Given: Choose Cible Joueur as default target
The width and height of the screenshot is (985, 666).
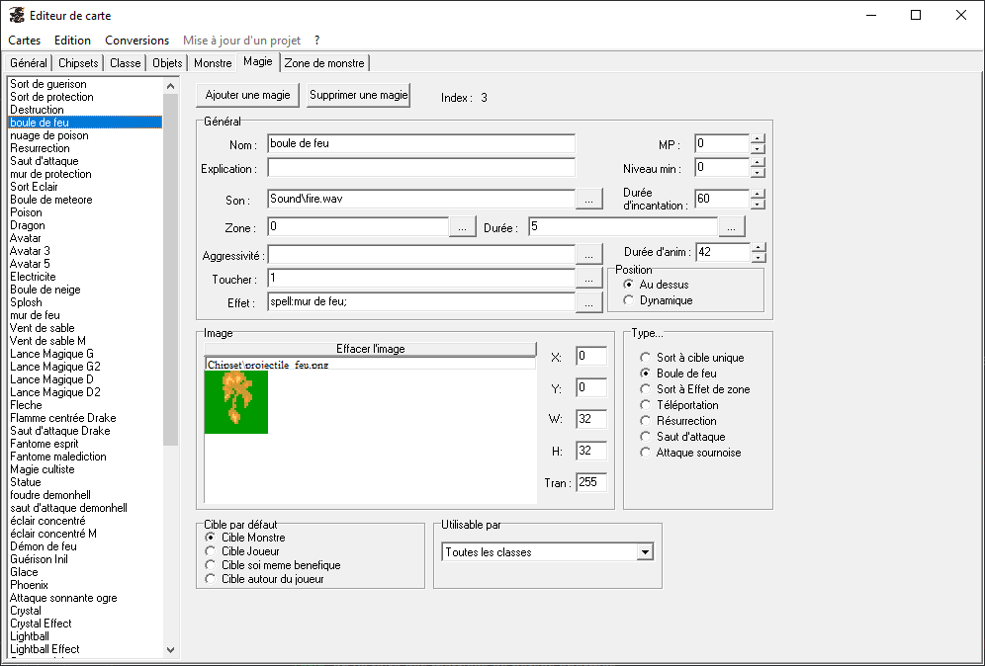Looking at the screenshot, I should tap(210, 551).
